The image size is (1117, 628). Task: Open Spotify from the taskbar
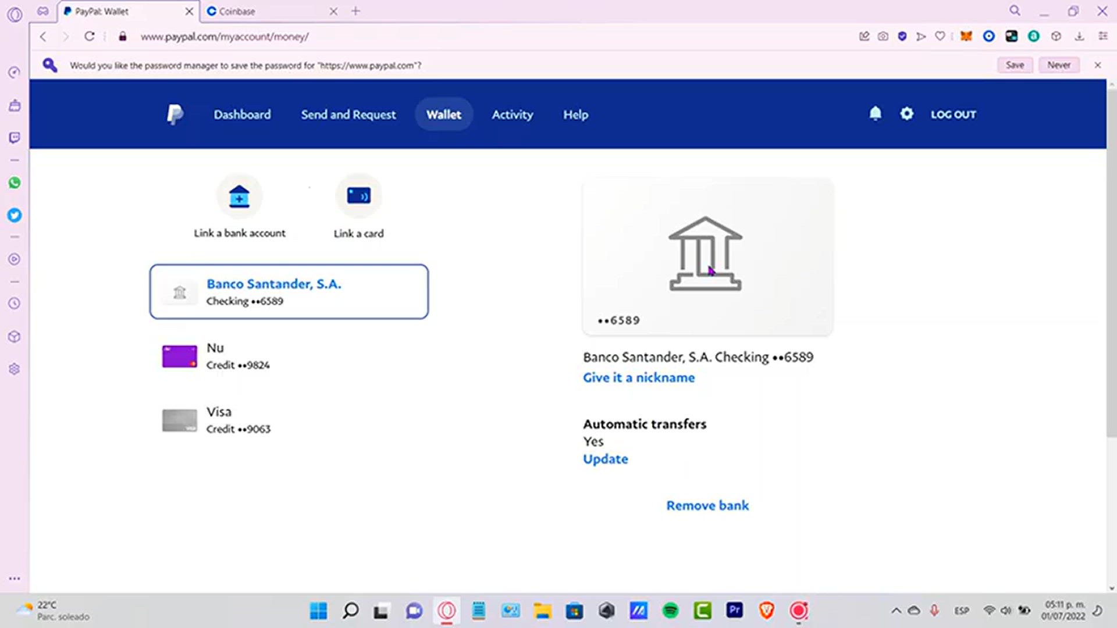(x=670, y=611)
